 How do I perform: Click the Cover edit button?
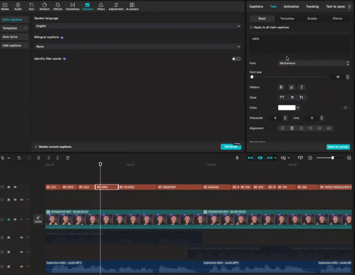(38, 219)
